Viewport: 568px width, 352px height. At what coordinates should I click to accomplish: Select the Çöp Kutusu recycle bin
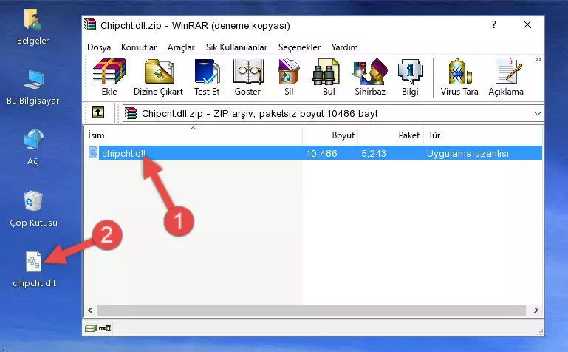pos(33,209)
